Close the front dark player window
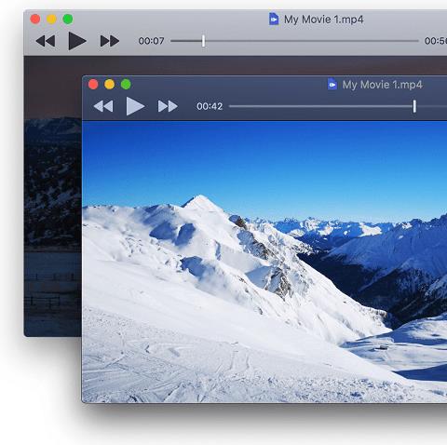The height and width of the screenshot is (445, 447). click(x=93, y=84)
